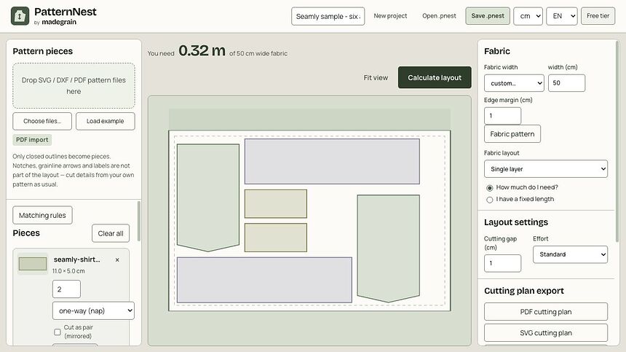Click New project in top bar
This screenshot has height=352, width=626.
point(390,16)
